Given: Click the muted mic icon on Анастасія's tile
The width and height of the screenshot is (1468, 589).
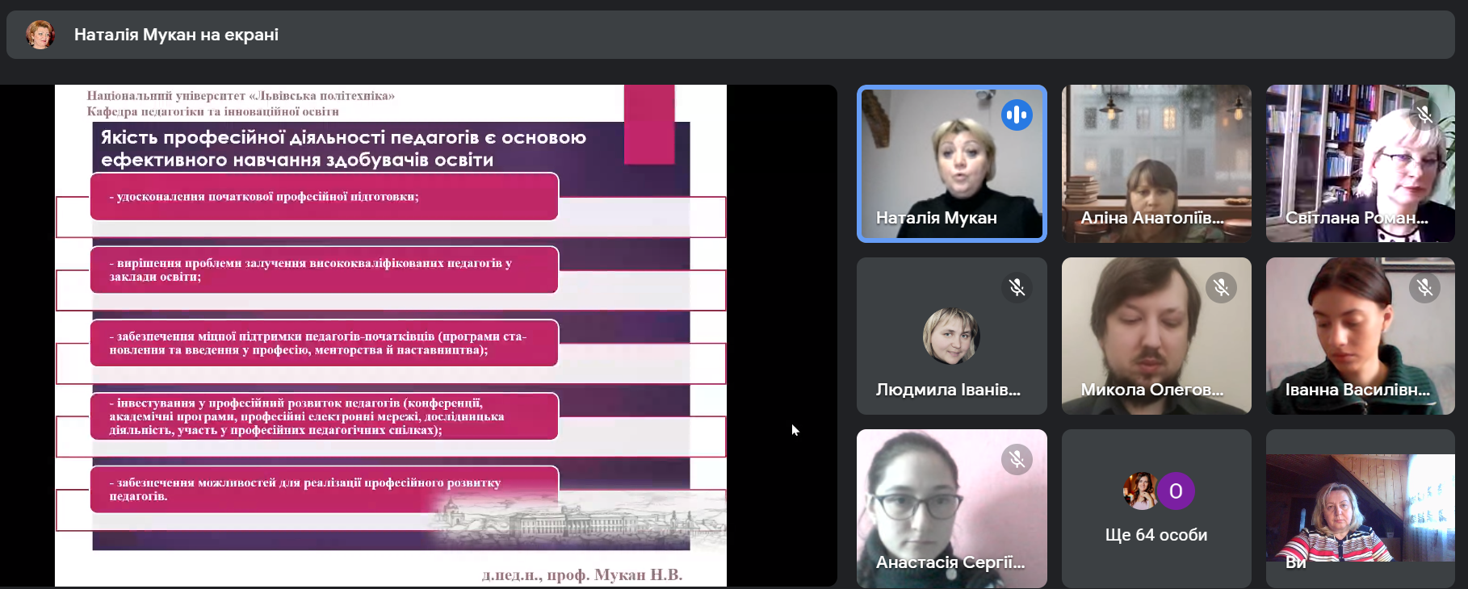Looking at the screenshot, I should click(1017, 459).
